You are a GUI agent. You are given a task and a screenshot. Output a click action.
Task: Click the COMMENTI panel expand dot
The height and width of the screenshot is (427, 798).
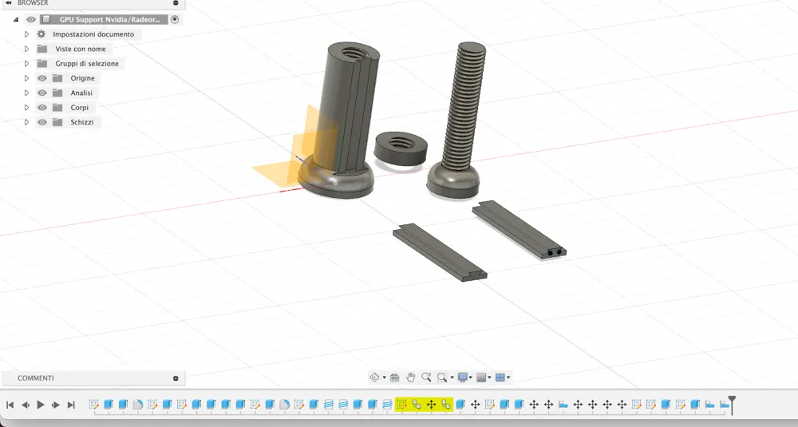click(x=176, y=378)
